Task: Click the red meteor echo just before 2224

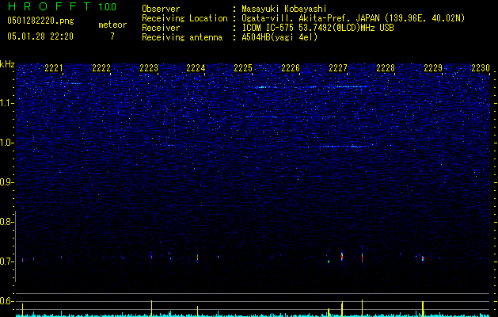Action: 198,258
